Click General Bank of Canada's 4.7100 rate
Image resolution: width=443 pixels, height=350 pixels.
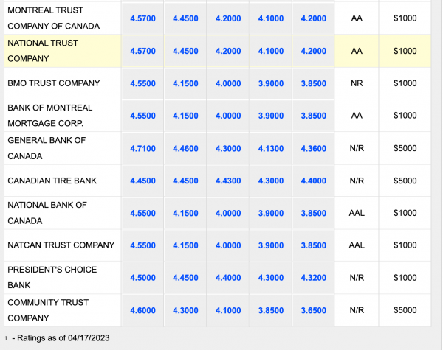pyautogui.click(x=142, y=149)
